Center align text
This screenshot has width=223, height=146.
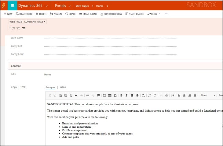pyautogui.click(x=184, y=96)
